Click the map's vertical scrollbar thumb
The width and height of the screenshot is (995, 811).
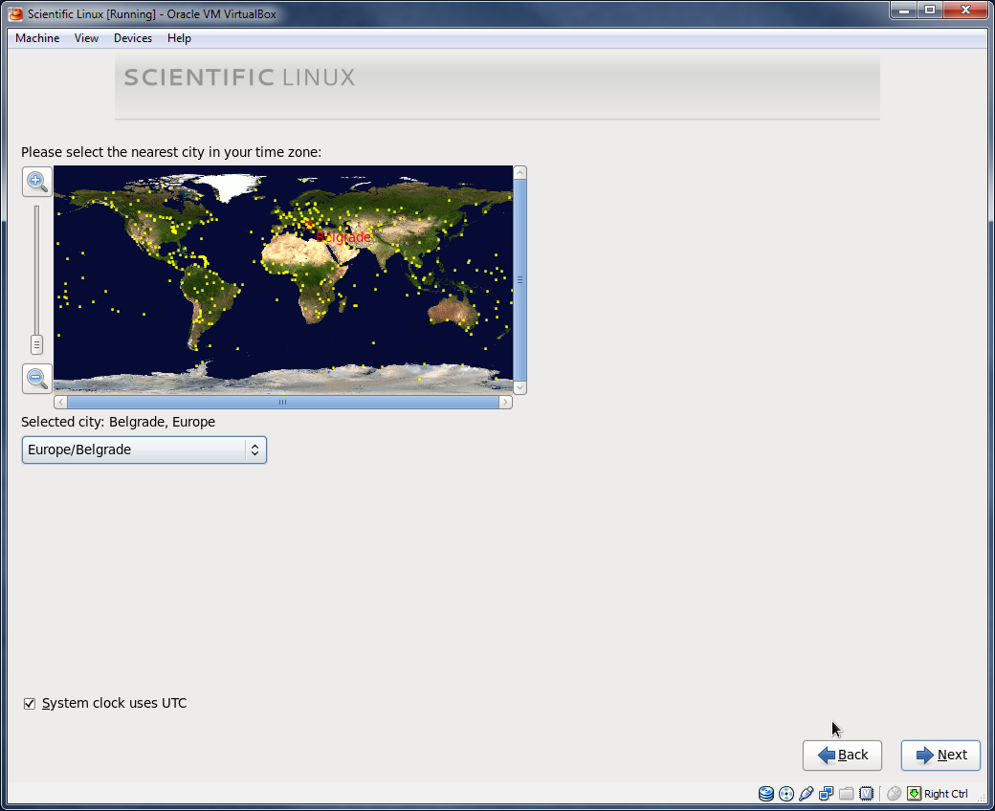[x=520, y=279]
